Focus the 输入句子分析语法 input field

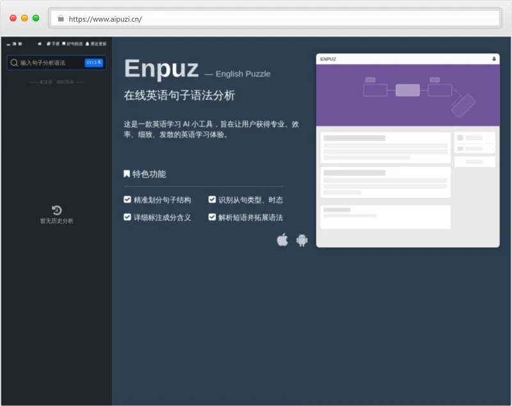56,63
